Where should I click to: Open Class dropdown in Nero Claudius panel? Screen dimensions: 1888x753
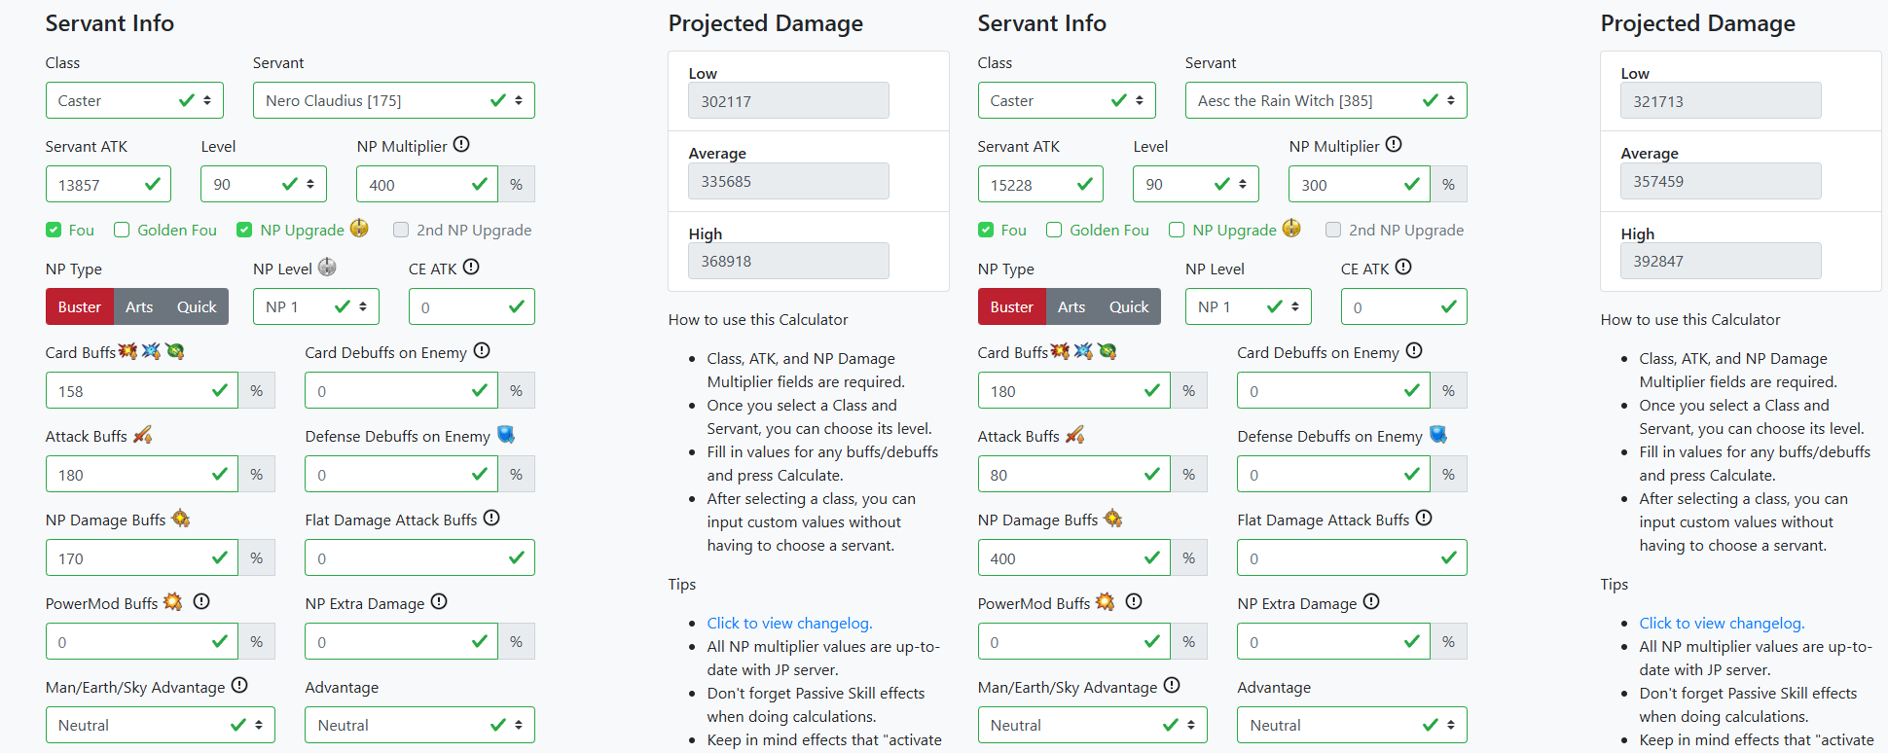[134, 100]
